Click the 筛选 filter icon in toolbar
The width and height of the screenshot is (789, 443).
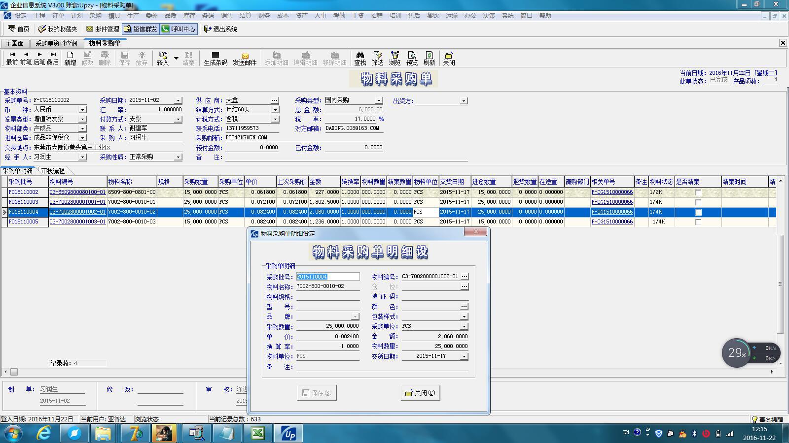point(377,58)
